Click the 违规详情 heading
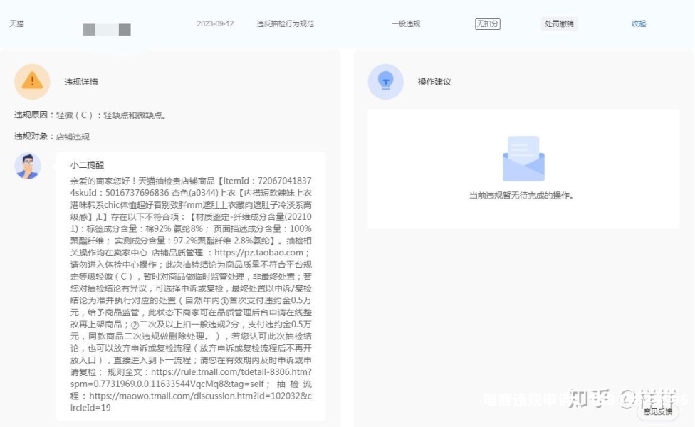Image resolution: width=695 pixels, height=427 pixels. (x=81, y=82)
